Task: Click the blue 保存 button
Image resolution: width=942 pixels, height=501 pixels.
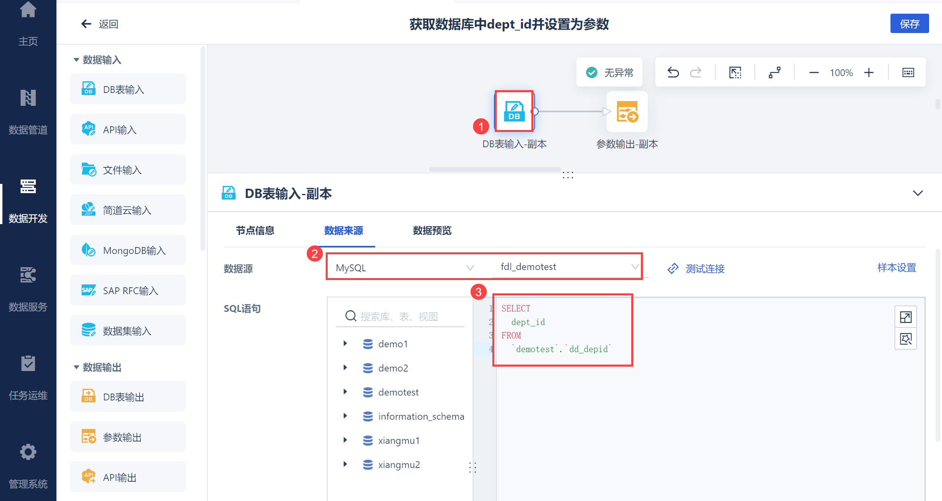Action: pyautogui.click(x=909, y=24)
